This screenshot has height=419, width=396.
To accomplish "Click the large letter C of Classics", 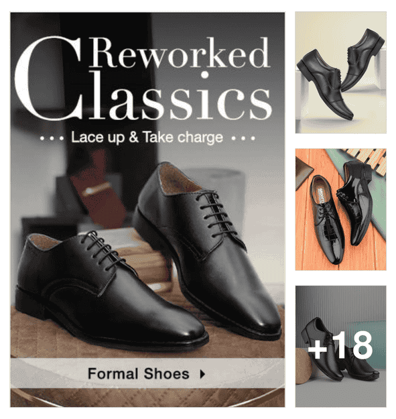I will click(x=50, y=79).
